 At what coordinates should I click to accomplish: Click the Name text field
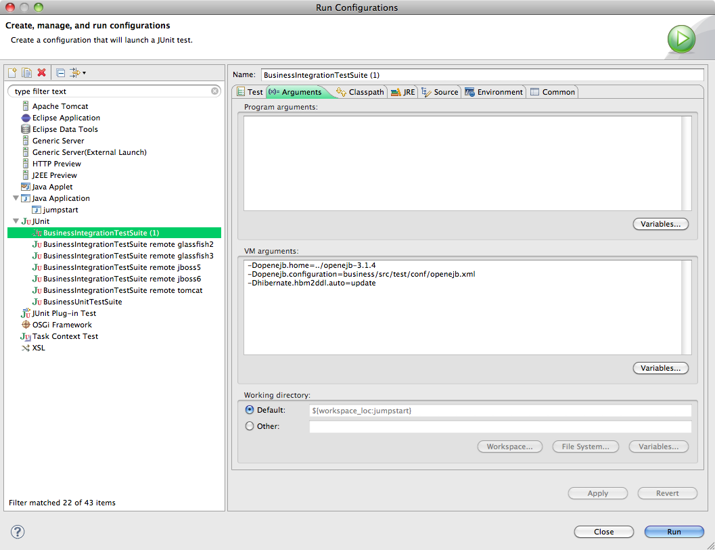click(482, 75)
